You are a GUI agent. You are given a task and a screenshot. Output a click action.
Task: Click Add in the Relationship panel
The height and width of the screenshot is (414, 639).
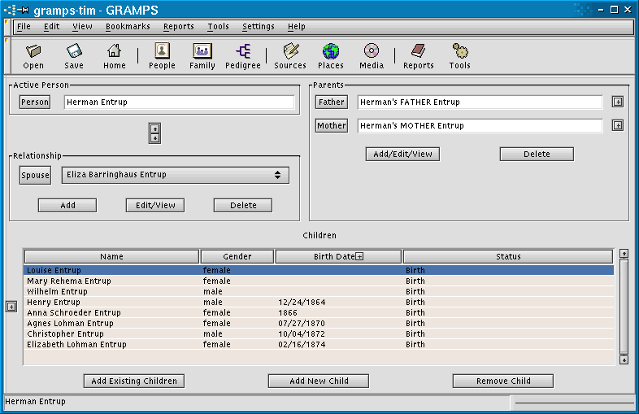(x=67, y=206)
